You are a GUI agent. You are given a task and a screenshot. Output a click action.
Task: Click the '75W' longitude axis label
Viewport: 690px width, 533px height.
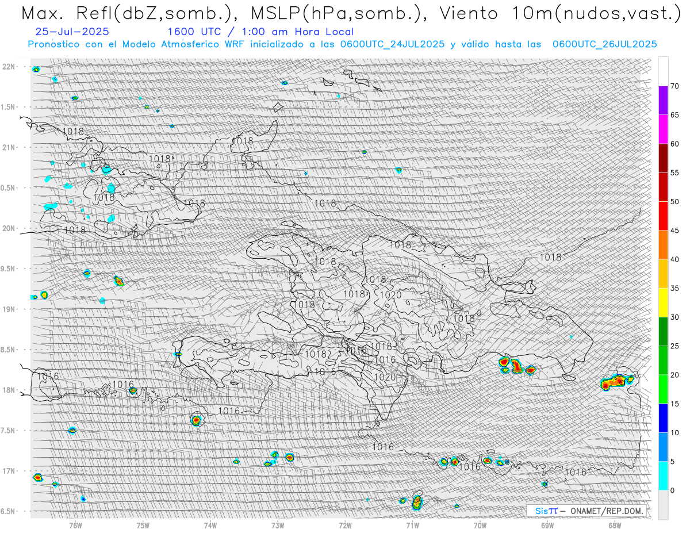(143, 524)
